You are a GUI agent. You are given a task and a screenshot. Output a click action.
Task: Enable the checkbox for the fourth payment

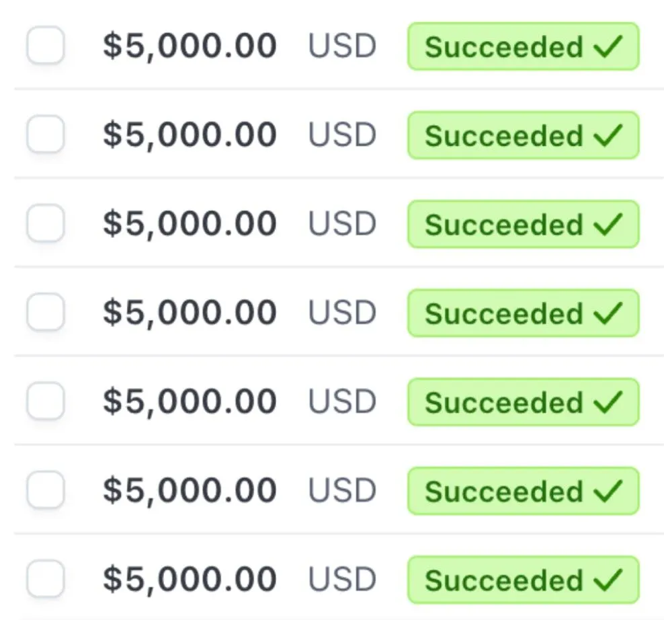click(46, 313)
